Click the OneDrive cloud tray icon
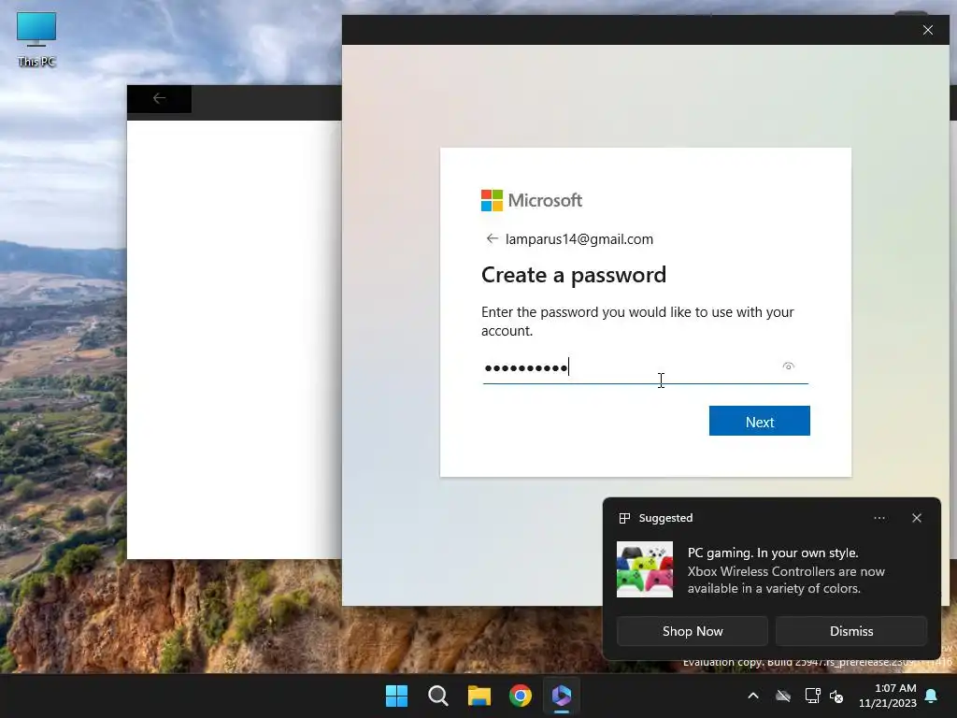Image resolution: width=957 pixels, height=718 pixels. tap(783, 696)
